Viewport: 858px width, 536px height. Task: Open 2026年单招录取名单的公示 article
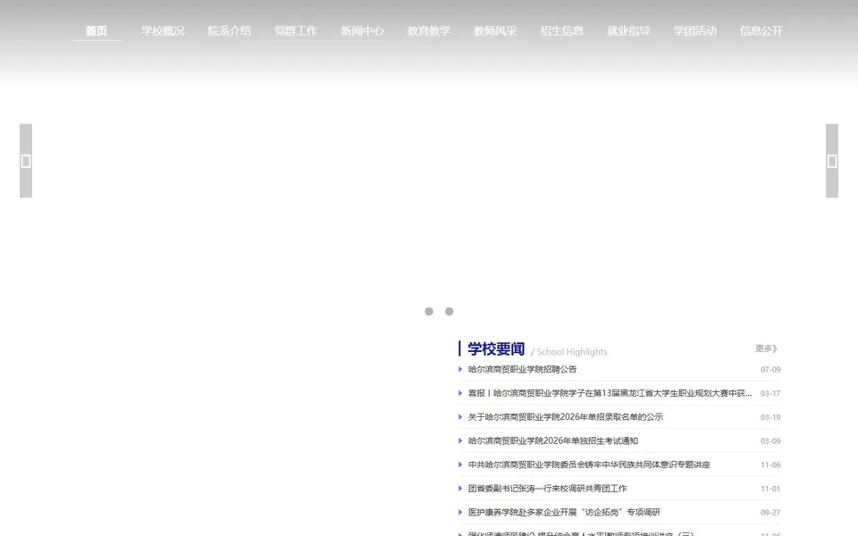pyautogui.click(x=565, y=417)
